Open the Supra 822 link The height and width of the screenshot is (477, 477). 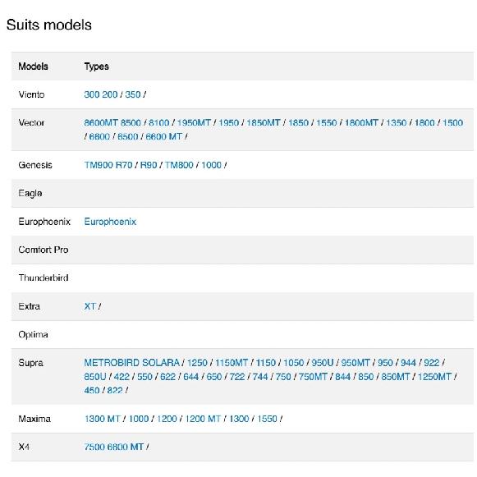coord(115,390)
